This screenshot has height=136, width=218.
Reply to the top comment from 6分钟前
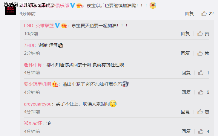pos(189,14)
